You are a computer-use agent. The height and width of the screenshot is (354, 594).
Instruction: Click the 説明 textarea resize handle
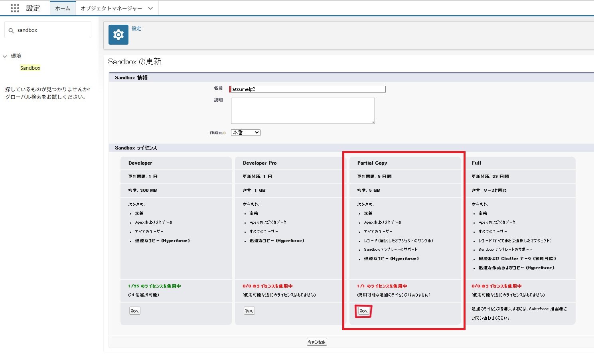point(373,122)
